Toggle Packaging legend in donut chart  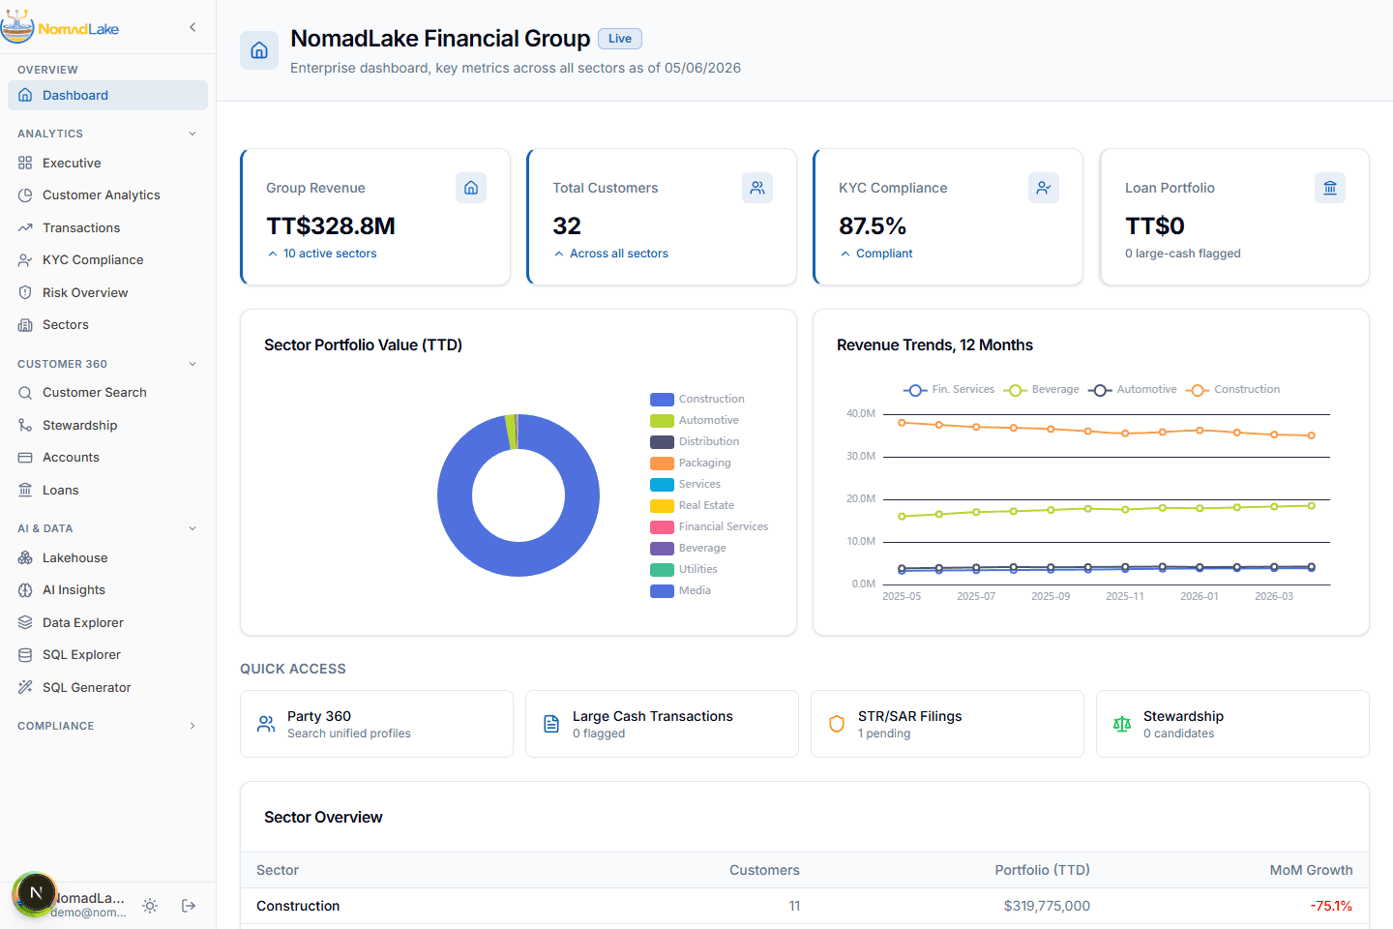(691, 463)
